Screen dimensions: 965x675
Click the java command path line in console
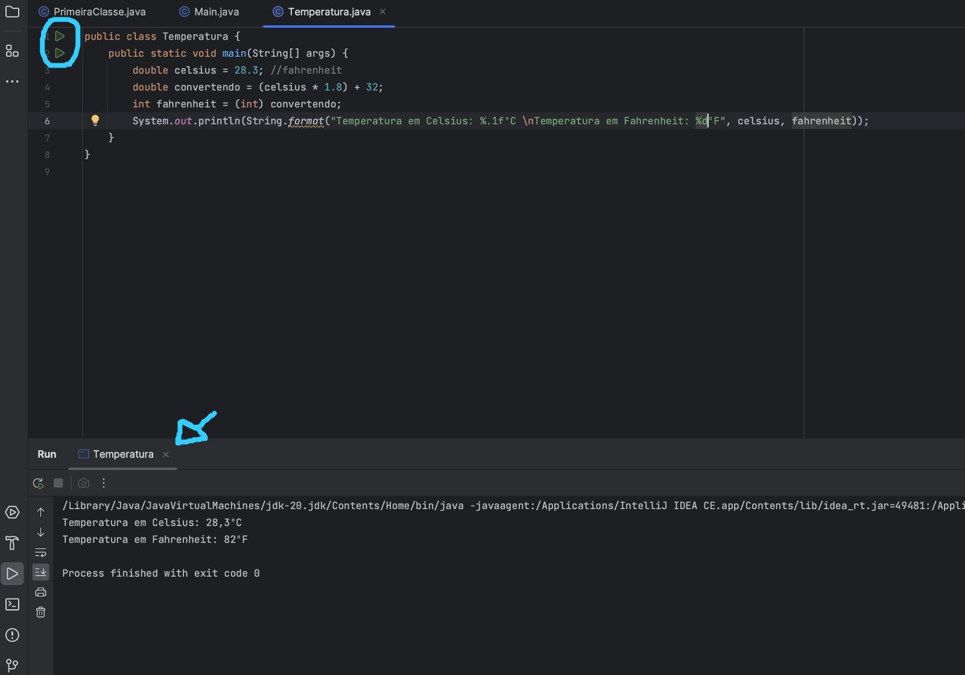513,506
